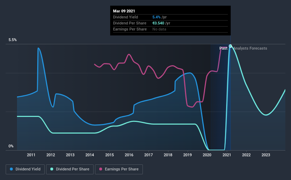
Task: Click the 2021 x-axis year label
Action: tap(226, 155)
